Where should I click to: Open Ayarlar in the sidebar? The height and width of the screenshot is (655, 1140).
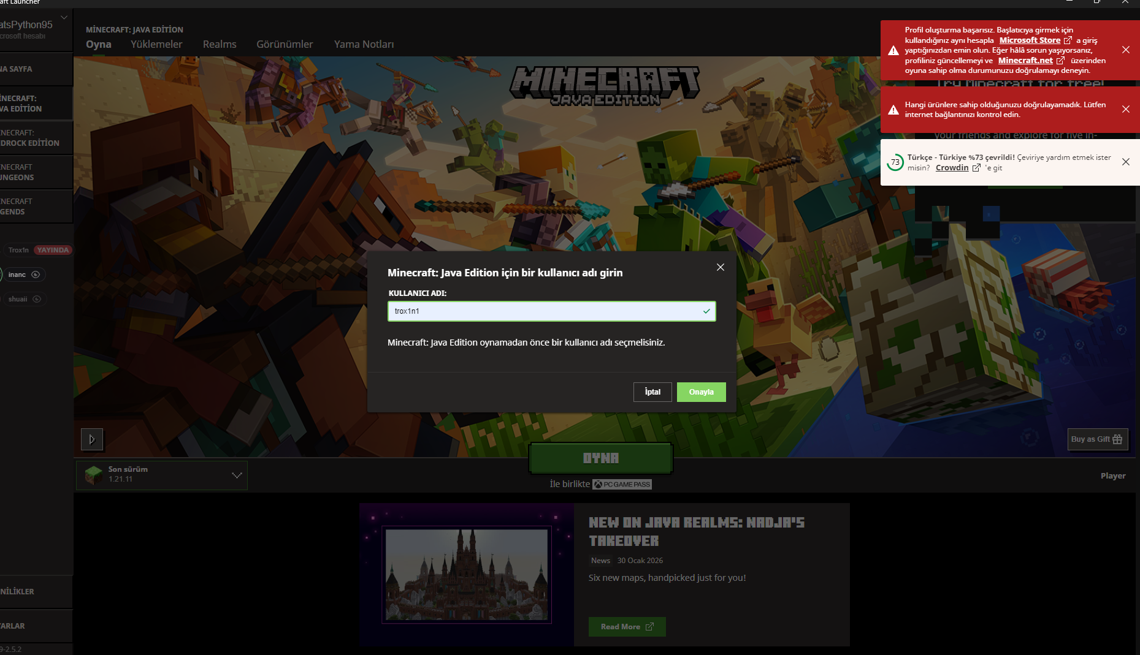tap(36, 626)
